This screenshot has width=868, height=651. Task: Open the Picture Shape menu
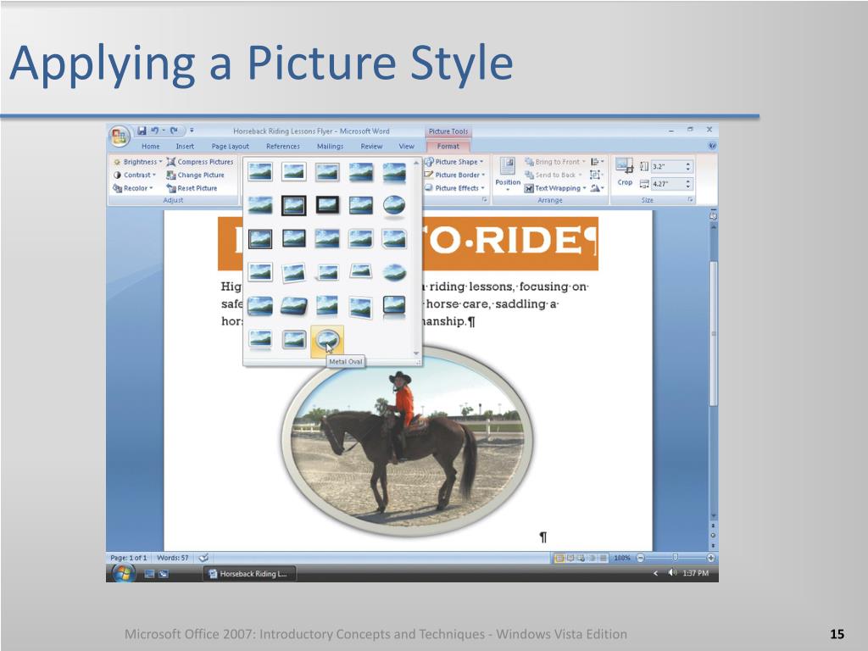(x=454, y=162)
